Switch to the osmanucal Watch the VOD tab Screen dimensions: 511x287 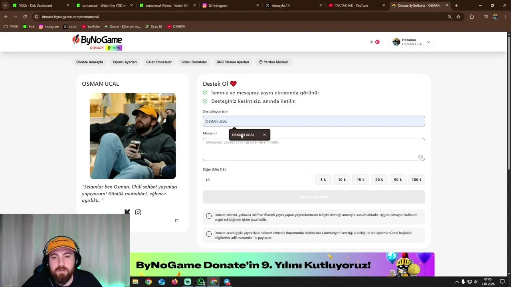pos(105,6)
